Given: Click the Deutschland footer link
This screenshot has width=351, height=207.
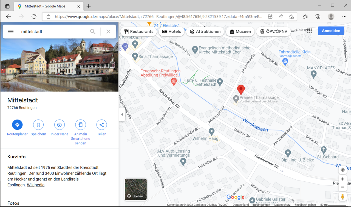Looking at the screenshot, I should [241, 205].
